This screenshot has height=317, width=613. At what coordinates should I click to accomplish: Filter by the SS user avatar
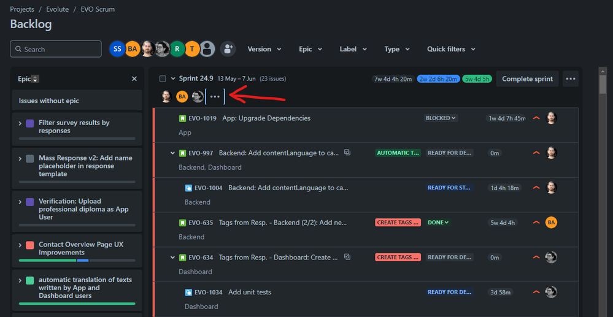coord(117,49)
